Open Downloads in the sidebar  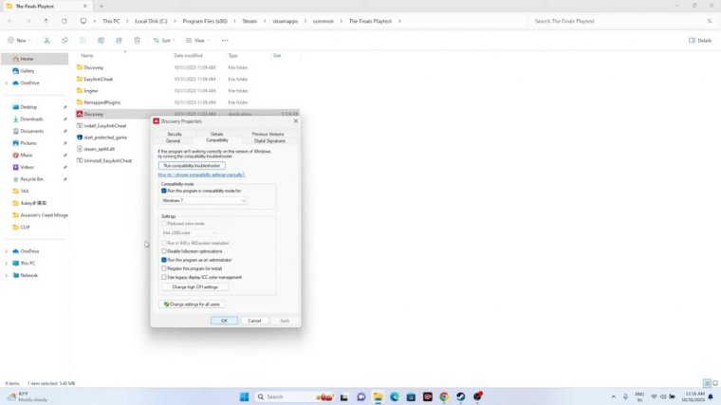[31, 119]
